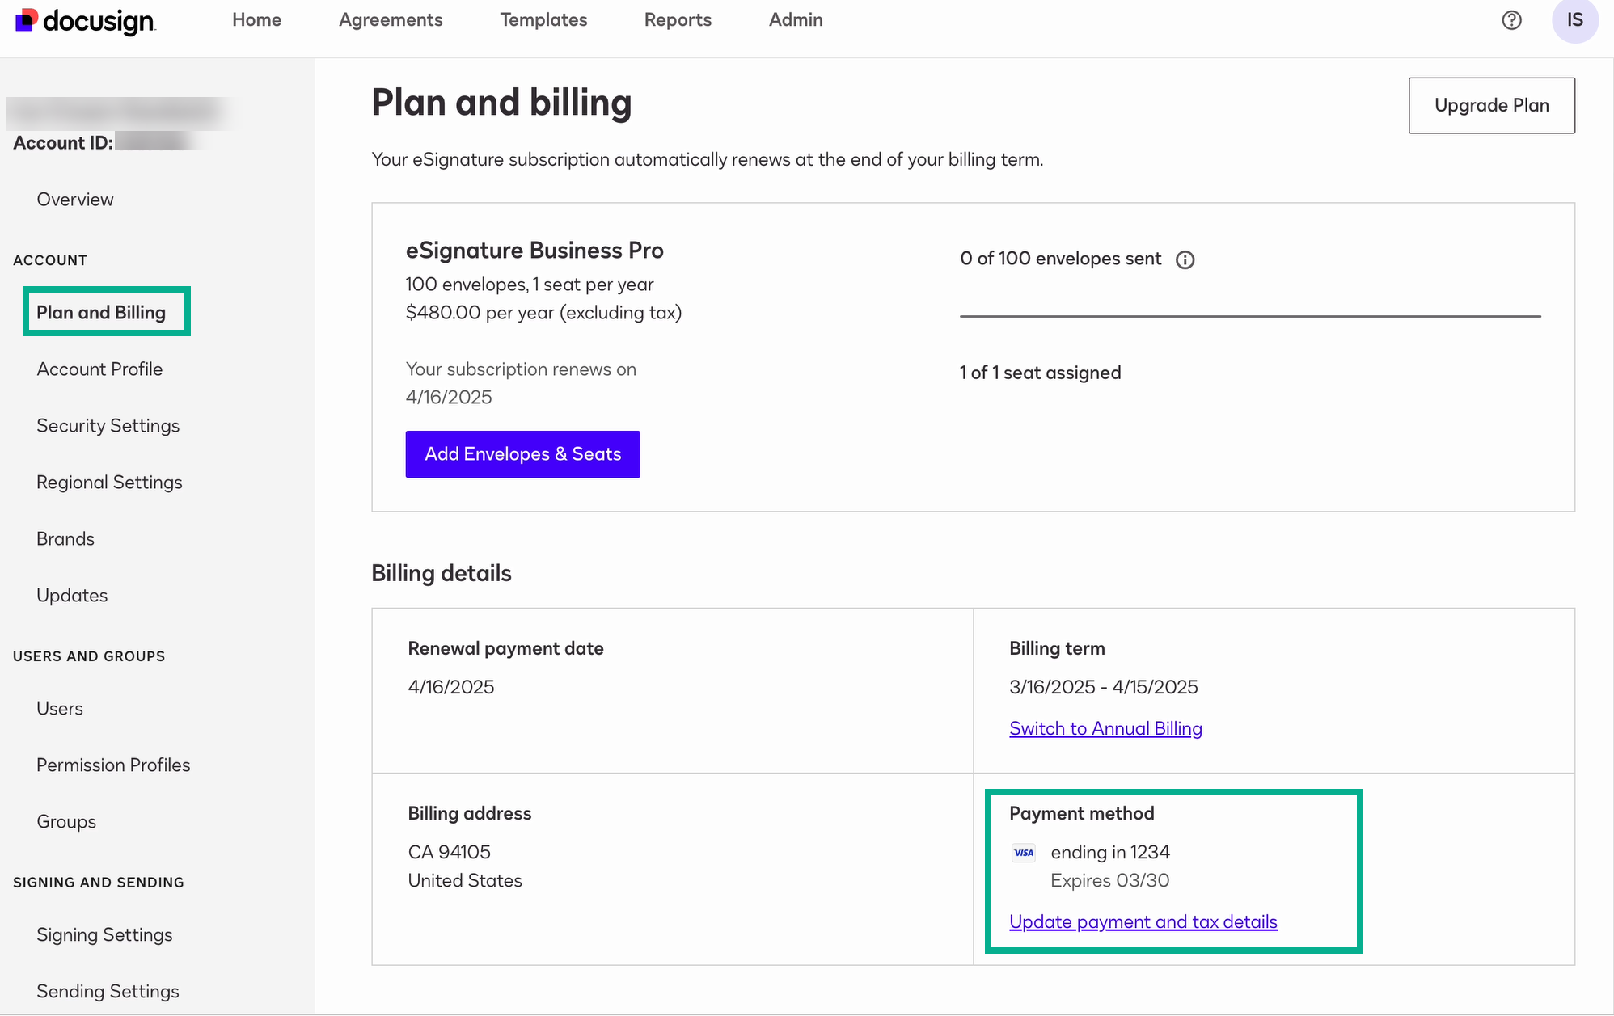Open the Users page
The height and width of the screenshot is (1016, 1614).
click(60, 708)
